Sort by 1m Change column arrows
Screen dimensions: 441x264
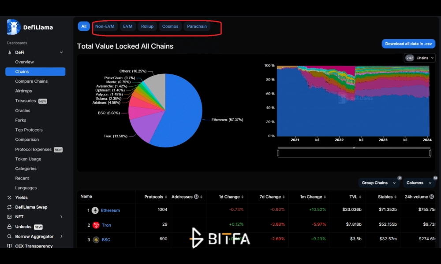pyautogui.click(x=325, y=197)
